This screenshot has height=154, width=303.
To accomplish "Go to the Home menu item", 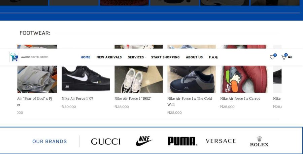I will tap(86, 57).
